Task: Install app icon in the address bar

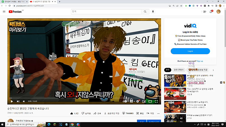Action: (x=170, y=6)
